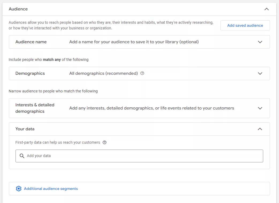The height and width of the screenshot is (203, 279).
Task: Open the First-party data help icon
Action: (105, 142)
